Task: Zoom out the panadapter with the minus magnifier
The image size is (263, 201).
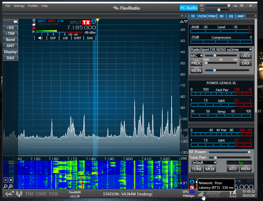Action: coord(6,186)
